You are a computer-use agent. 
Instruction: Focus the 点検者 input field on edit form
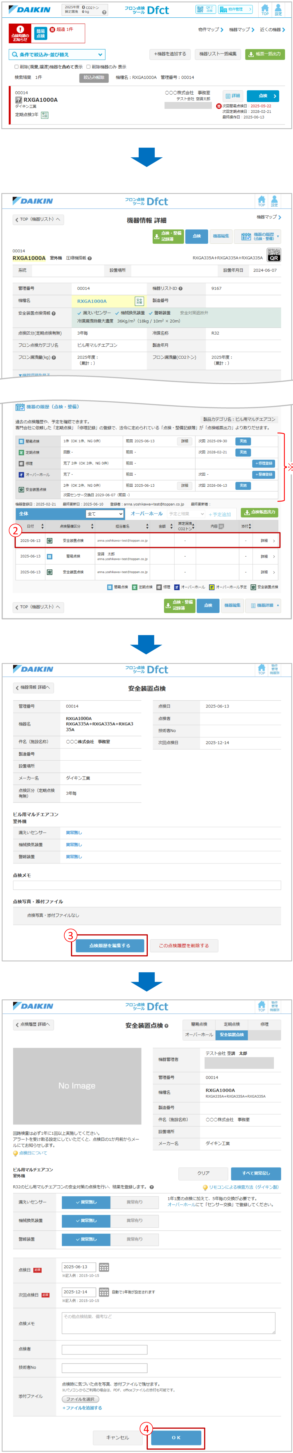point(104,1349)
